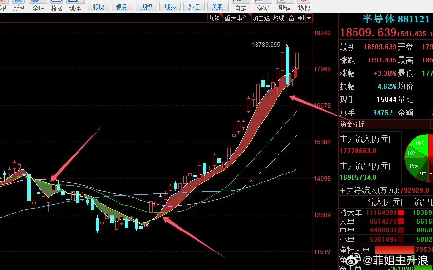433x270 pixels.
Task: Click the 债券 bonds button
Action: click(x=122, y=7)
